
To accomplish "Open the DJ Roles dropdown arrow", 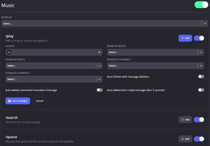I will click(204, 23).
